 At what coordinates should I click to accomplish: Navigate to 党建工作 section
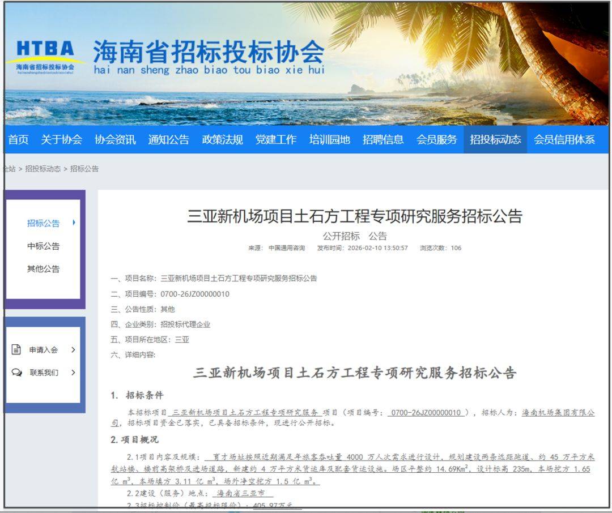point(275,140)
